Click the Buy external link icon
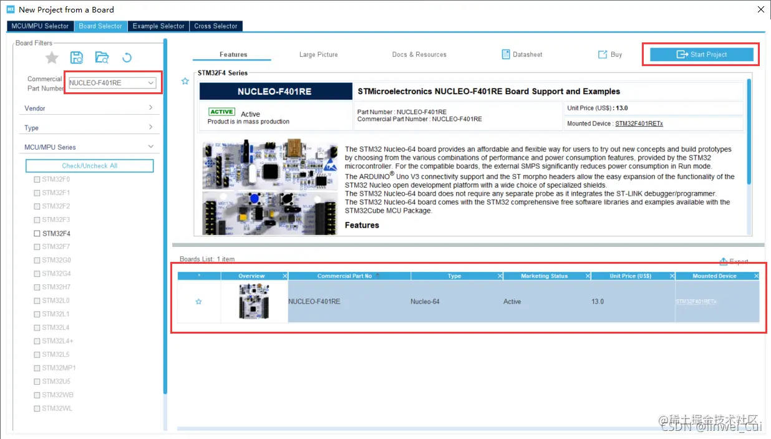This screenshot has width=771, height=439. point(603,54)
